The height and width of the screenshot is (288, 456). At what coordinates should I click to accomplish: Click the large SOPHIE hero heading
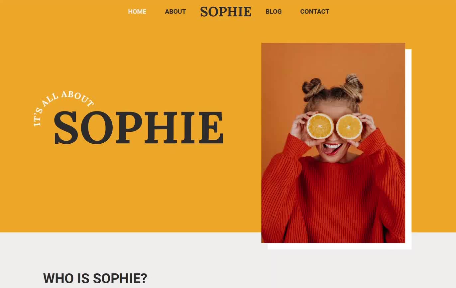pos(139,128)
